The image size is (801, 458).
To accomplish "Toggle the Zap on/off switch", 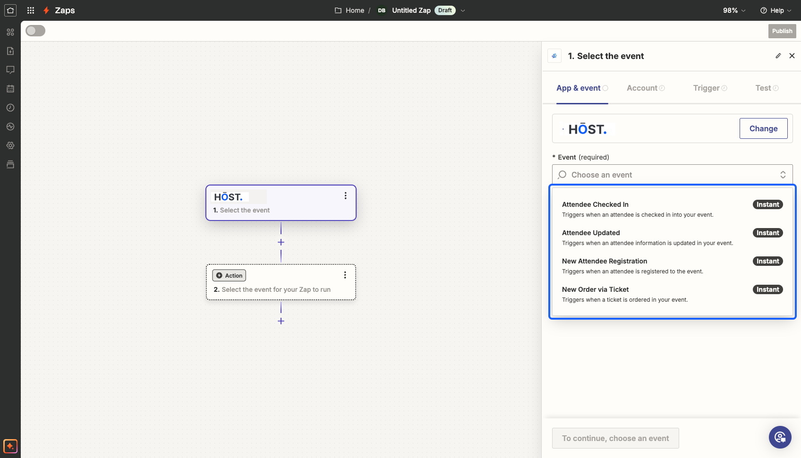I will click(x=35, y=31).
